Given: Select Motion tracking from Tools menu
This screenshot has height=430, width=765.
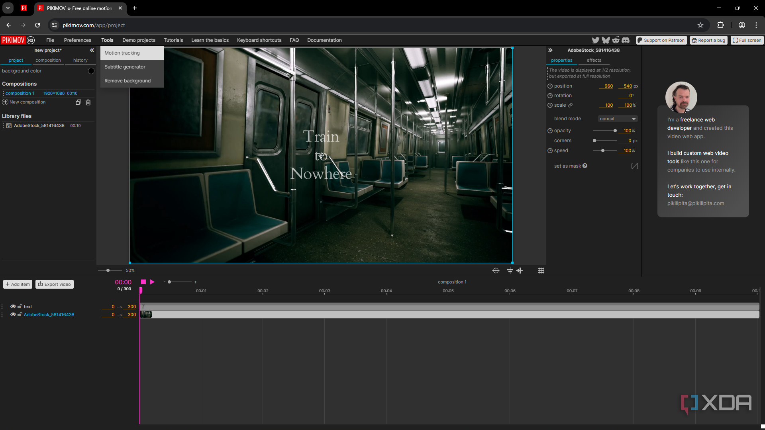Looking at the screenshot, I should [132, 53].
